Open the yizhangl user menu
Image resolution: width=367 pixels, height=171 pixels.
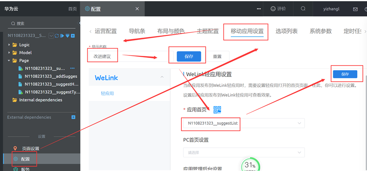click(331, 9)
